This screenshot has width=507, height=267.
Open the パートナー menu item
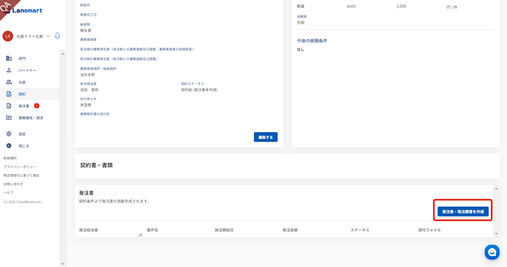30,70
